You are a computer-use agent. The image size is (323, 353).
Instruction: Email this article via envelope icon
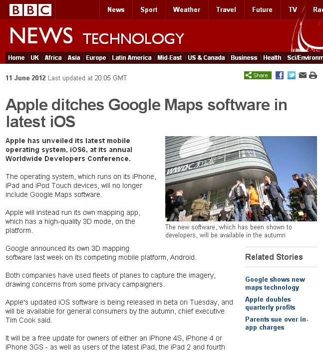(303, 75)
